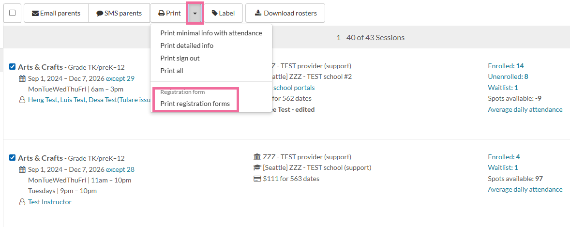Click the graduation cap icon by Seattle school
Viewport: 570px width, 227px height.
(257, 167)
